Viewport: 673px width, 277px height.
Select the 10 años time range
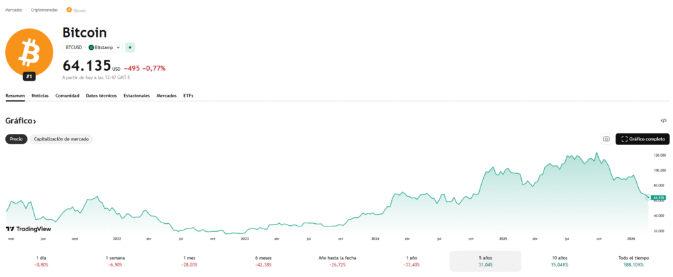point(559,261)
